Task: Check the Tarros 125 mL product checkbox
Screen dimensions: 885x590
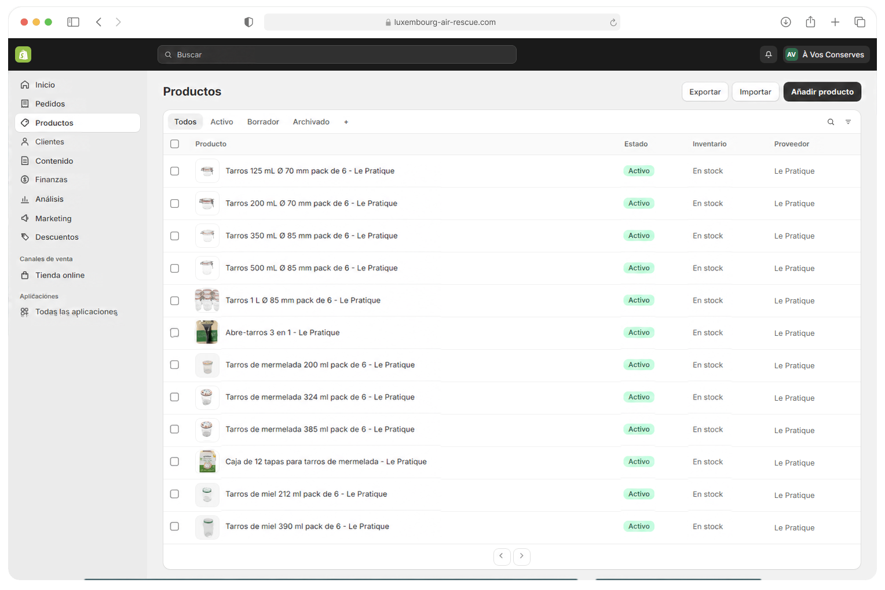Action: click(175, 171)
